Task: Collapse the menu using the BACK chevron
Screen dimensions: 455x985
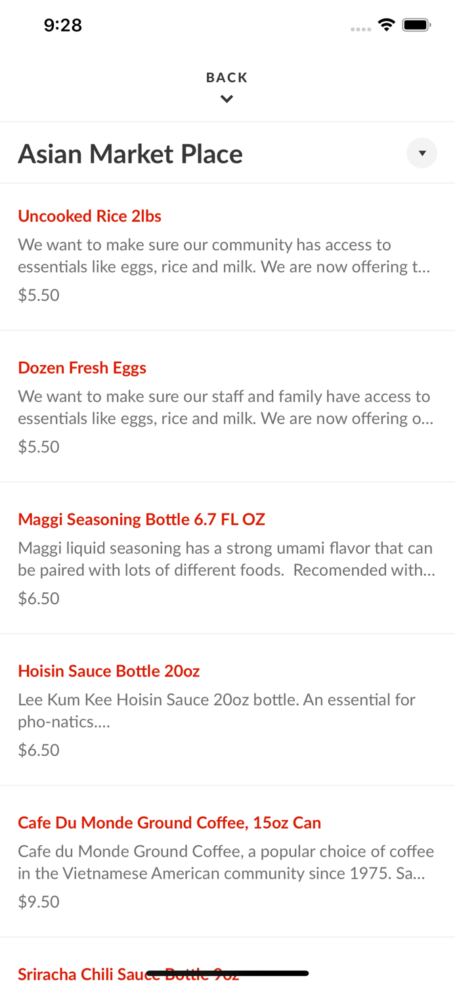Action: click(x=227, y=98)
